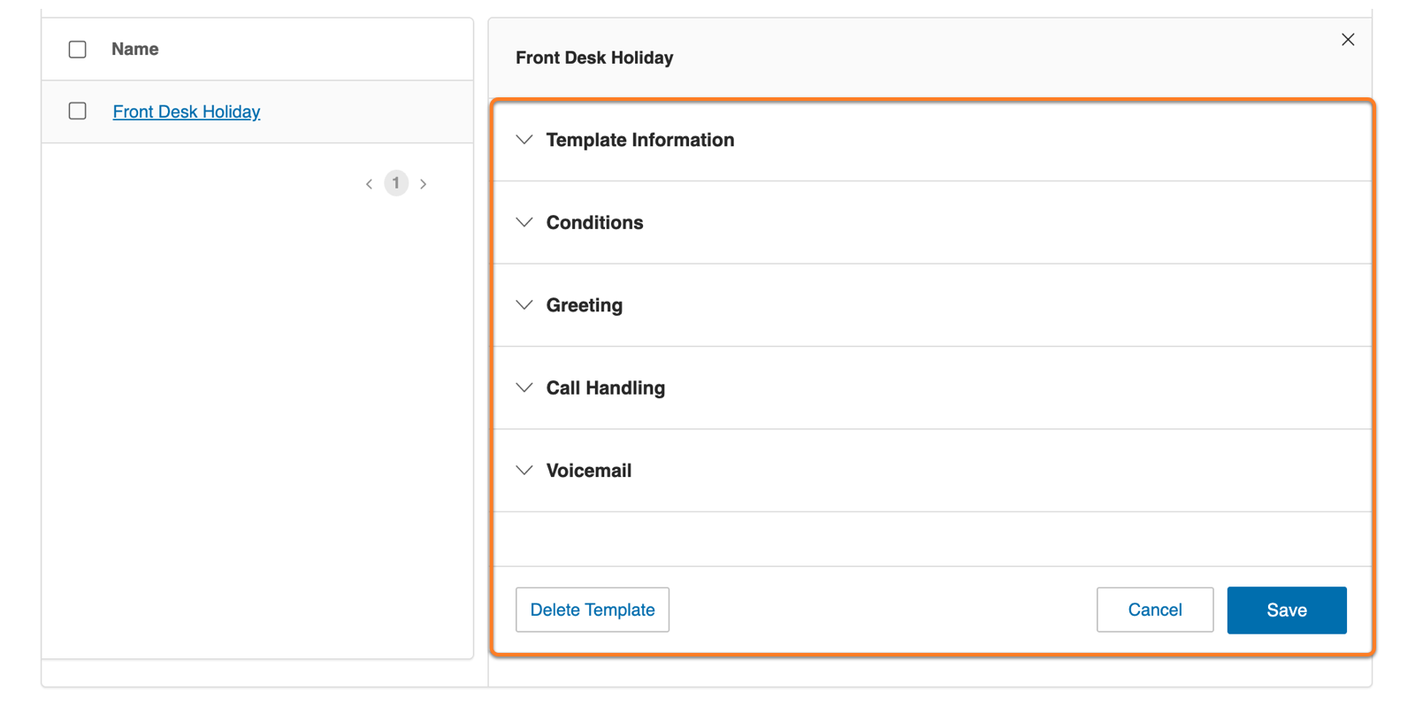Select page 1 in the pagination
The width and height of the screenshot is (1415, 706).
click(396, 183)
